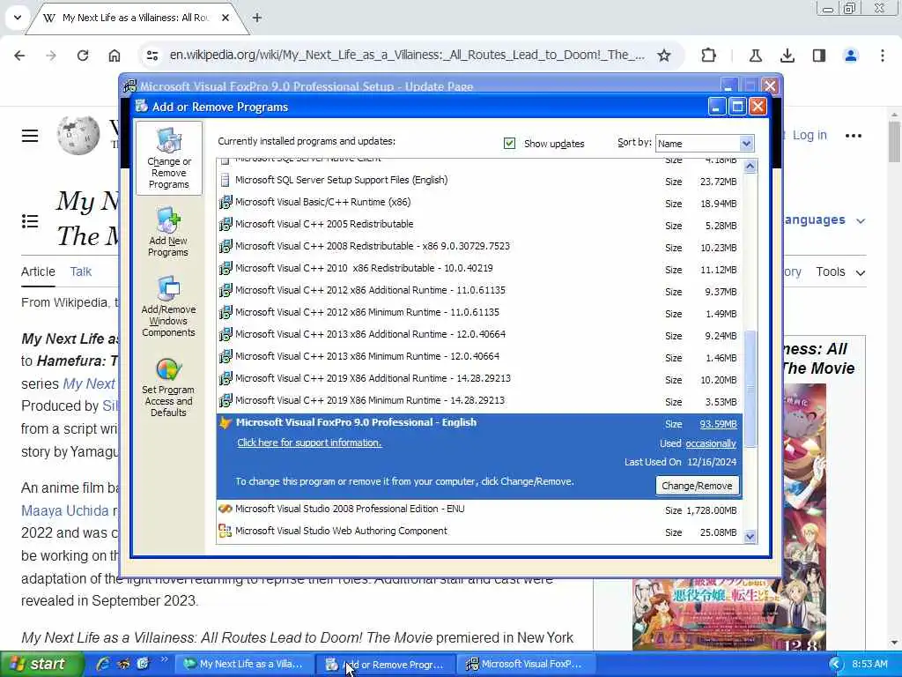
Task: Expand hidden system tray icons arrow
Action: tap(835, 665)
